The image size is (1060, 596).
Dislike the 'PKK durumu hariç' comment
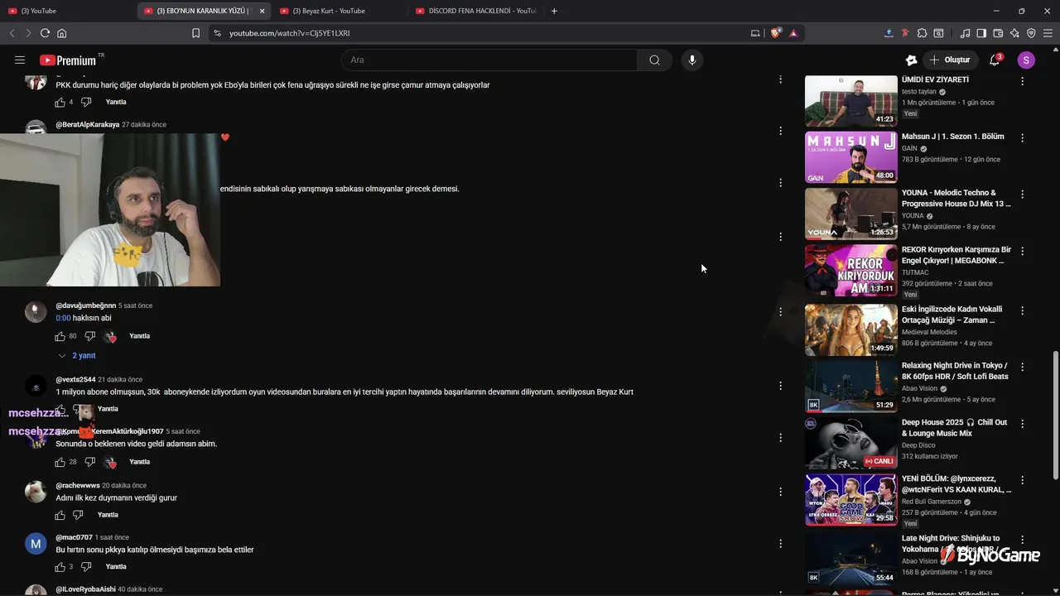pos(86,103)
